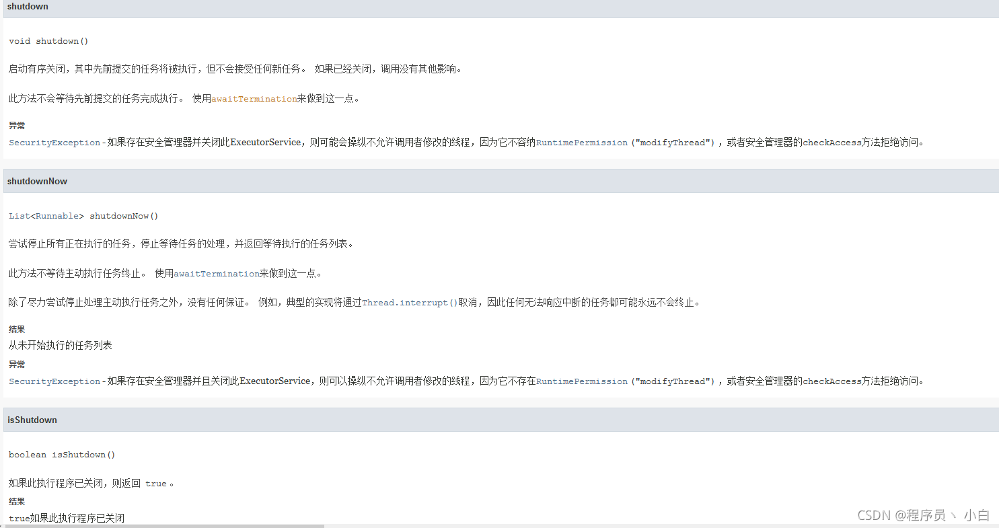This screenshot has height=528, width=999.
Task: Open the RuntimePermission link in the shutdown section
Action: coord(582,143)
